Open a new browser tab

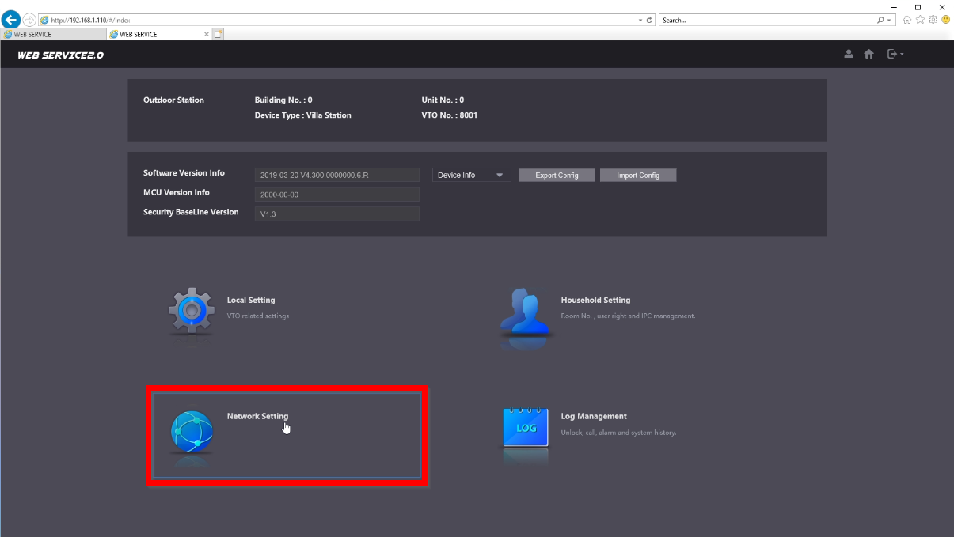click(219, 34)
